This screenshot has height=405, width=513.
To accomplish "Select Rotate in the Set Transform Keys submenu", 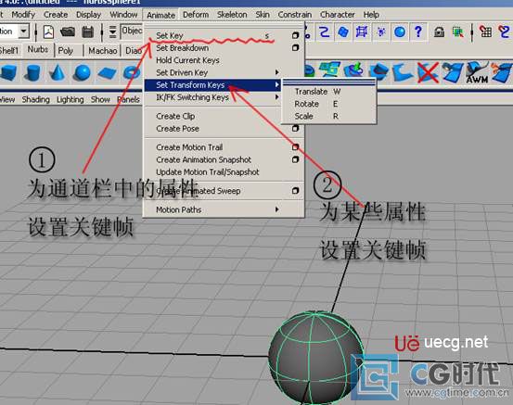I will coord(328,104).
